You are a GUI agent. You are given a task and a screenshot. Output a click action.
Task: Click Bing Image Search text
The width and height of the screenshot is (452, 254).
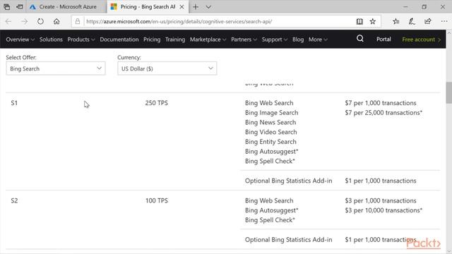click(x=271, y=113)
